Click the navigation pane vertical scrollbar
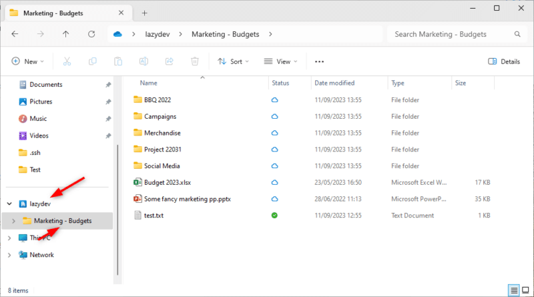The image size is (534, 297). pos(117,210)
